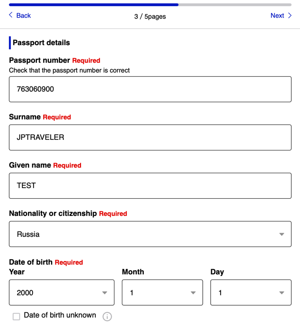Click the Nationality dropdown arrow icon
300x326 pixels.
tap(281, 235)
